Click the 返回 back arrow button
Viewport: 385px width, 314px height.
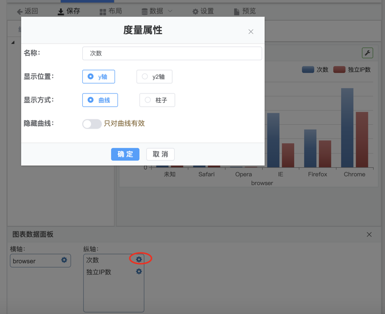coord(27,11)
